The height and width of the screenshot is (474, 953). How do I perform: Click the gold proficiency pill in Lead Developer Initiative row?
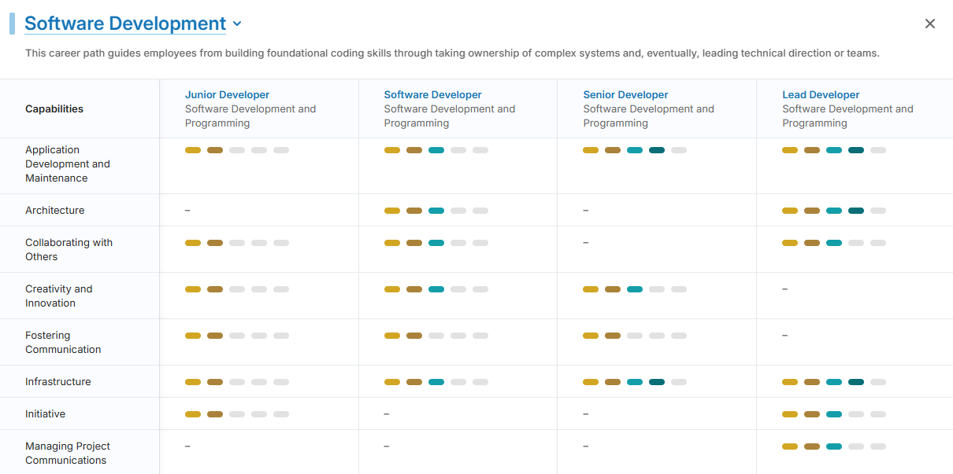click(790, 413)
